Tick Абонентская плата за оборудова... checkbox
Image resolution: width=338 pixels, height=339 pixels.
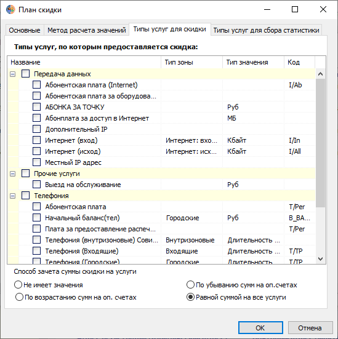(36, 96)
